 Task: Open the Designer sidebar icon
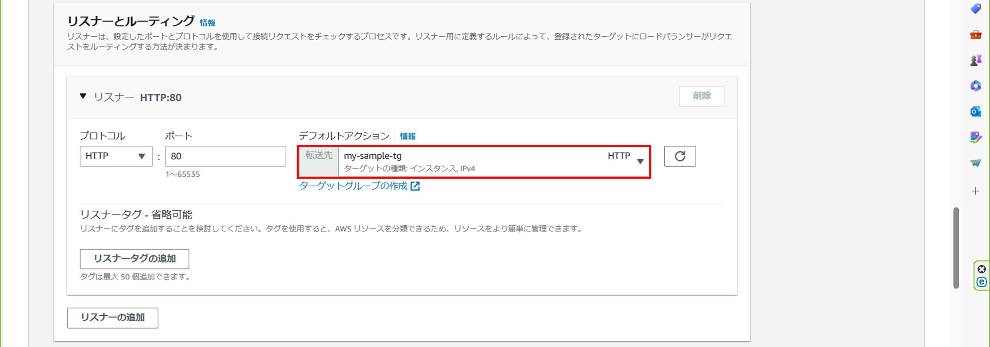click(x=975, y=137)
